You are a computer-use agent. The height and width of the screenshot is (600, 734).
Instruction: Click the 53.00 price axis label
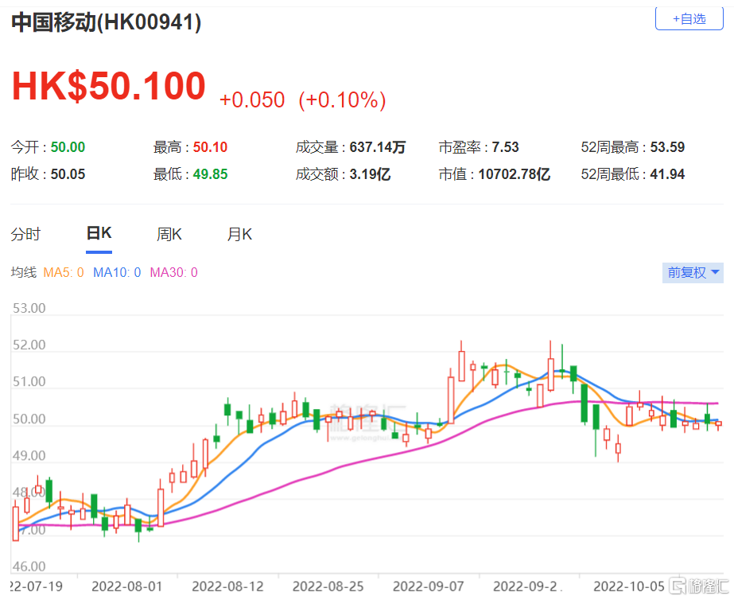click(29, 308)
